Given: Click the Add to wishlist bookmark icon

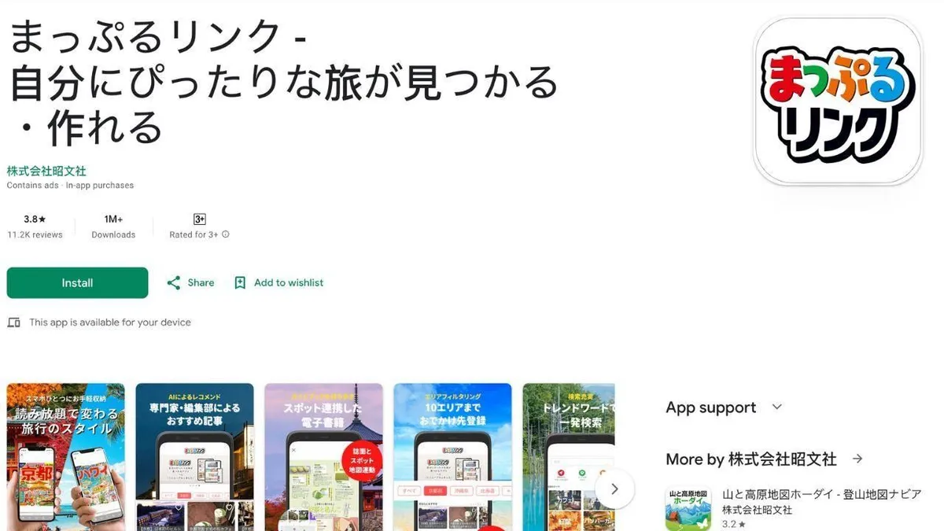Looking at the screenshot, I should pos(240,283).
